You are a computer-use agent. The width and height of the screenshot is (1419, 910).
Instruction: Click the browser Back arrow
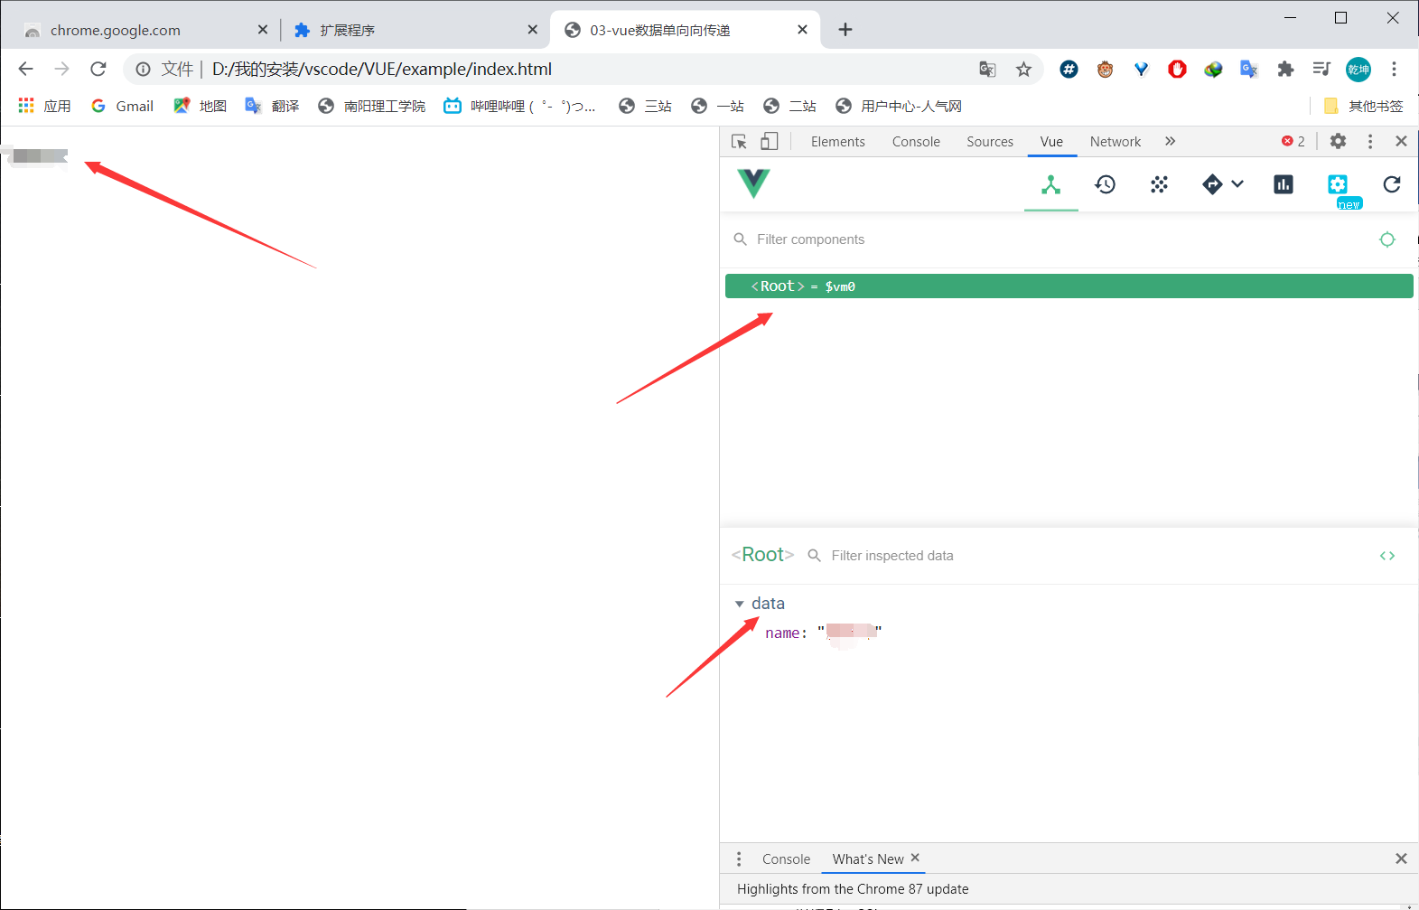[25, 69]
